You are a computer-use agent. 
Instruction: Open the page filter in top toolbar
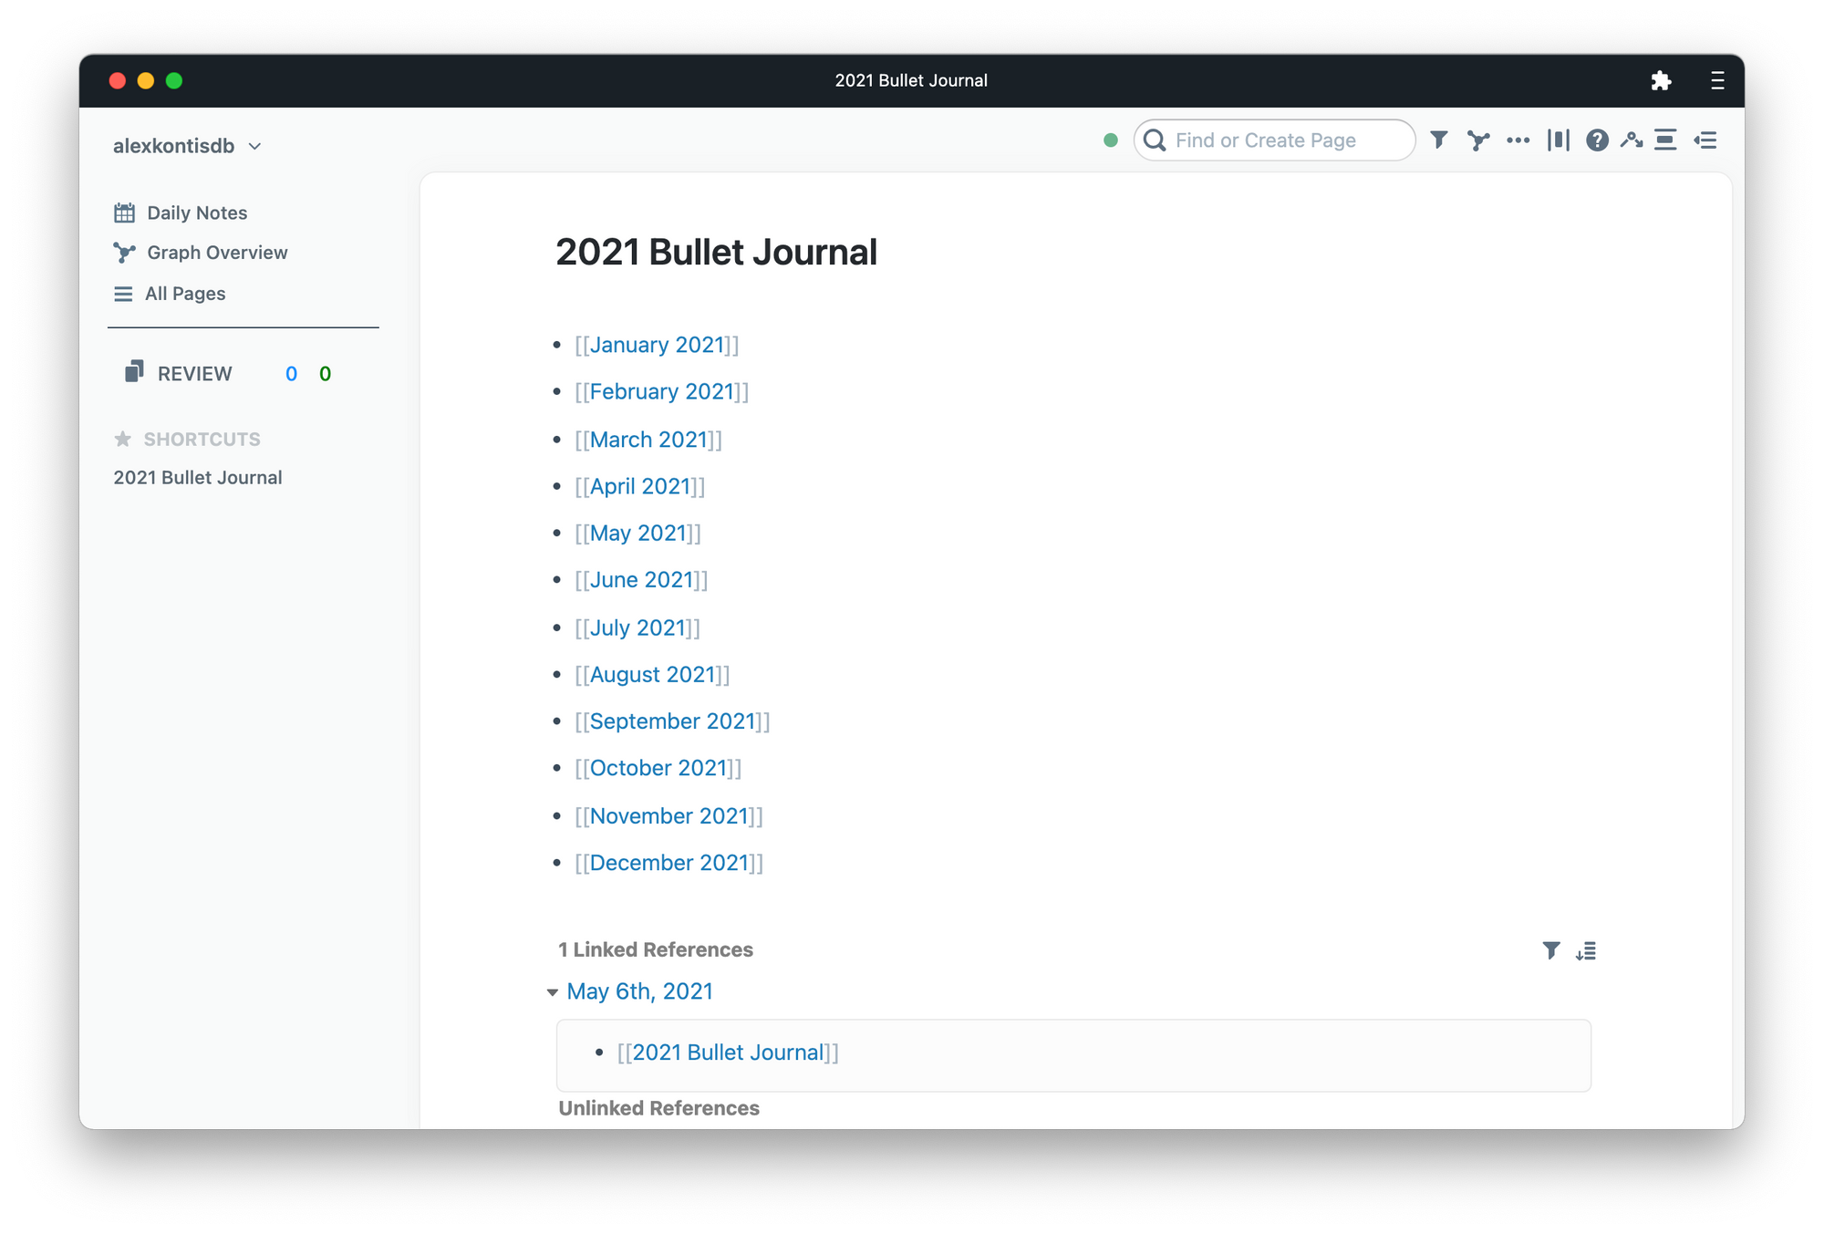point(1439,140)
